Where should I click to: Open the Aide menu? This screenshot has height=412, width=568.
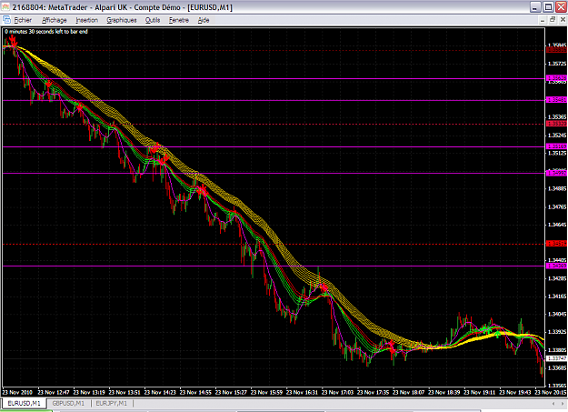[204, 20]
